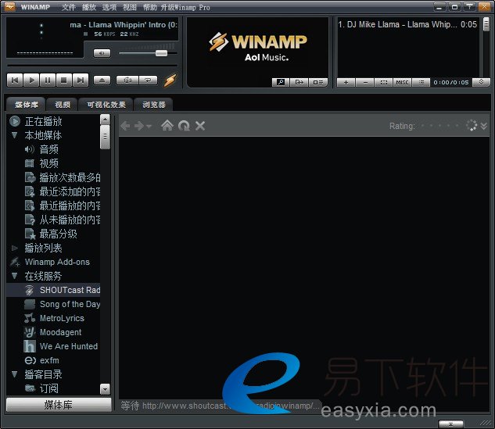Switch to the 可视化效果 tab
The image size is (495, 429).
(x=106, y=105)
